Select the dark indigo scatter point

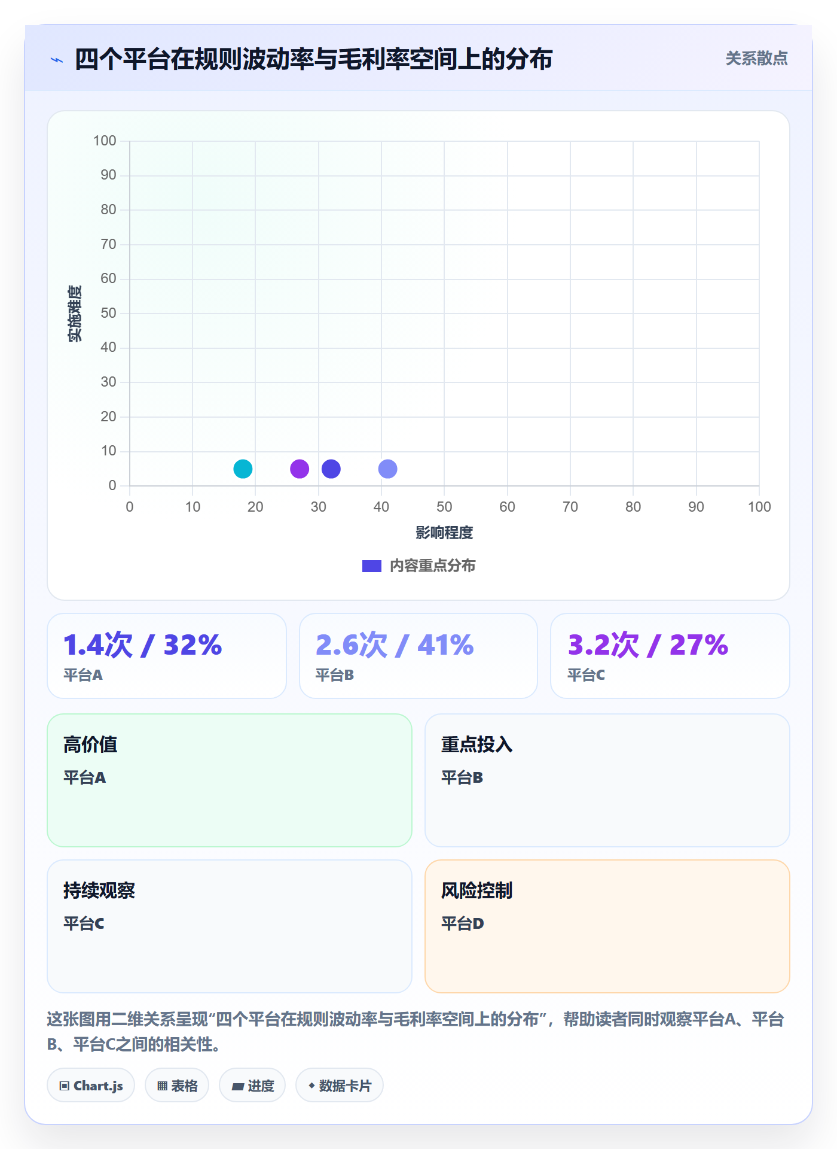point(331,469)
